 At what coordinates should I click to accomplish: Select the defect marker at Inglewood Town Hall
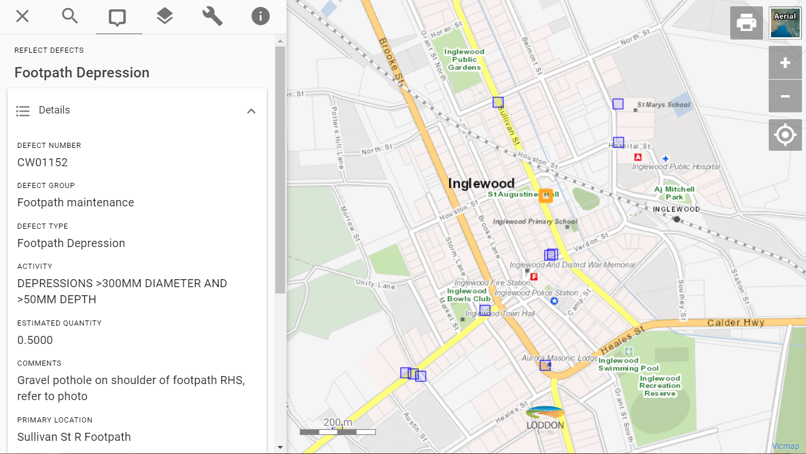tap(485, 310)
